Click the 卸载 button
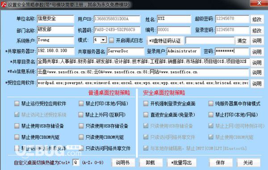This screenshot has width=268, height=170. click(151, 162)
